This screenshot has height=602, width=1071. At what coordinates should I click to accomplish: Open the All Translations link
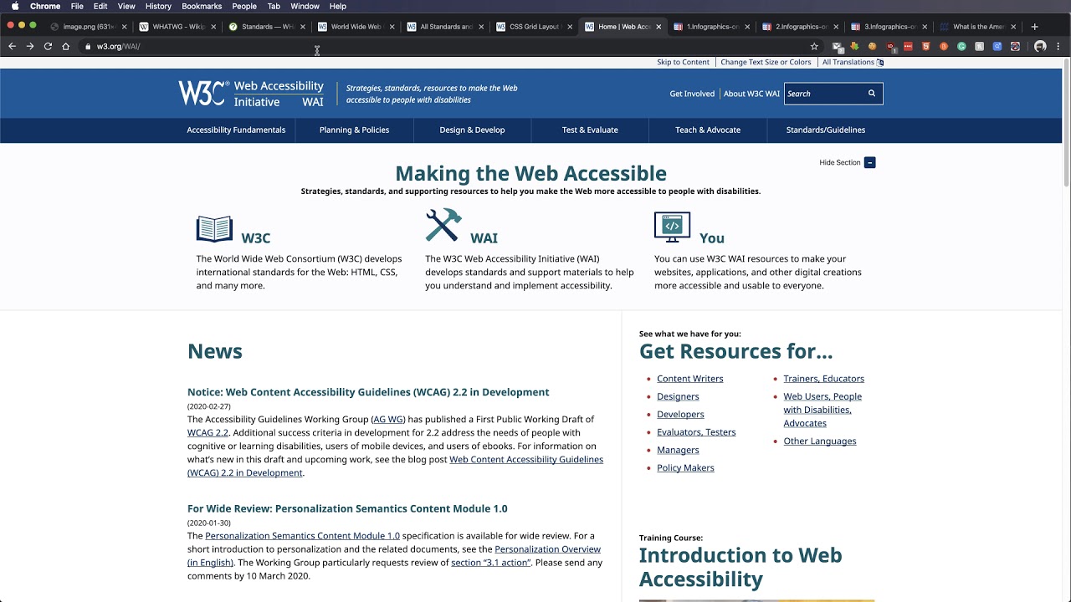tap(853, 62)
